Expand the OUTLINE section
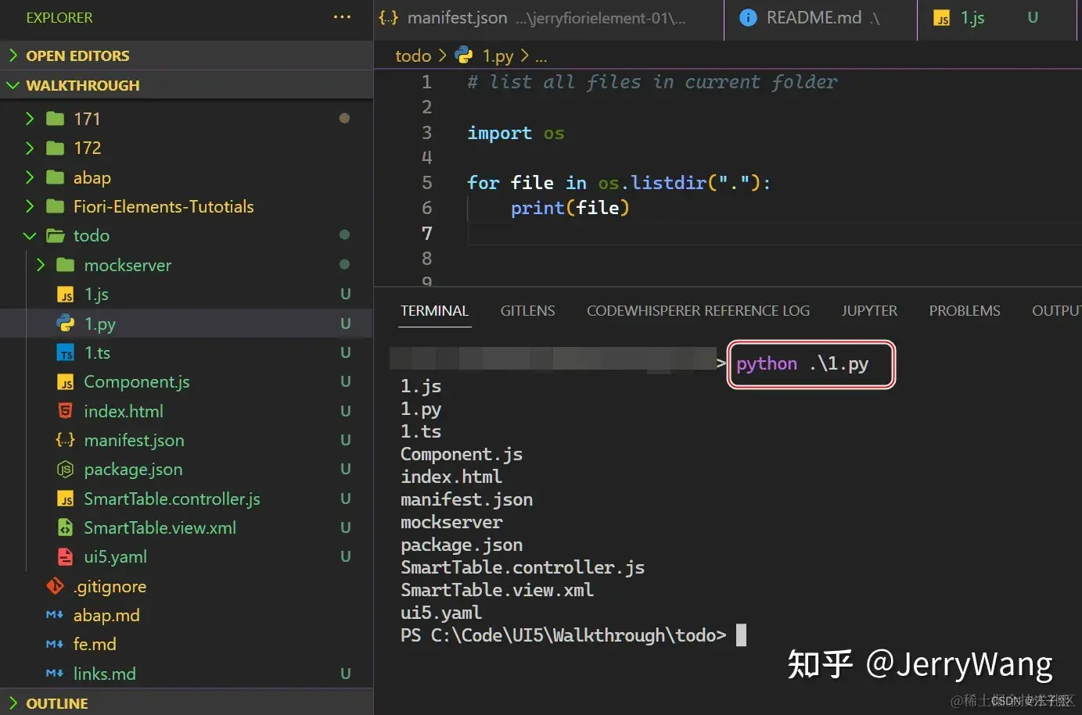 tap(186, 702)
